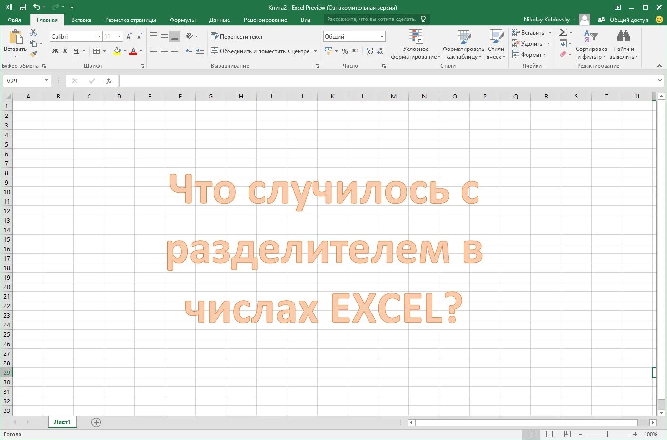Click the Tell me search box

377,19
